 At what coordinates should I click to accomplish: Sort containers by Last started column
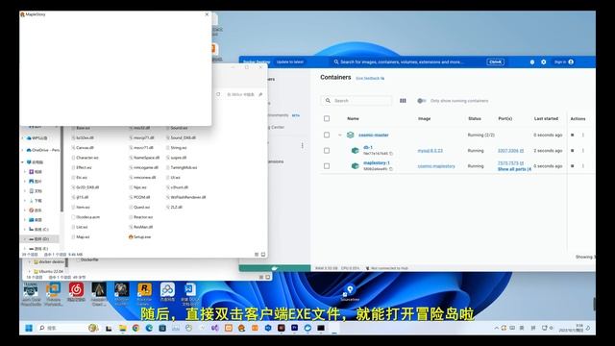546,118
